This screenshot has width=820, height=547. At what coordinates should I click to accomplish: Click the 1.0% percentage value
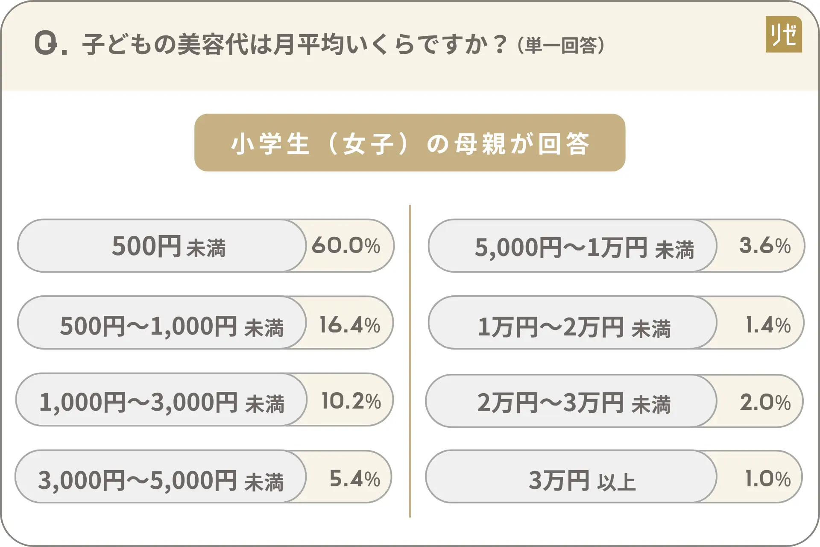click(767, 479)
